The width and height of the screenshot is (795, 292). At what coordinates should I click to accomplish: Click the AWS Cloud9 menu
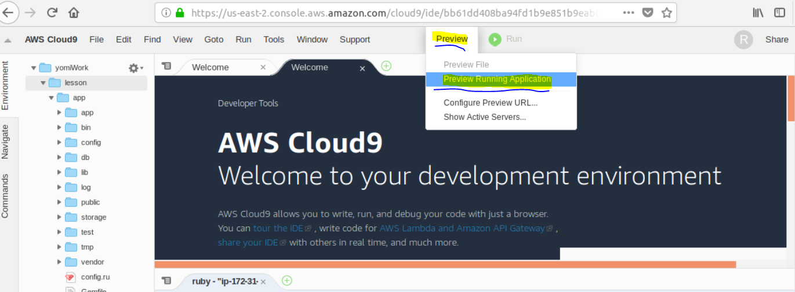point(51,39)
